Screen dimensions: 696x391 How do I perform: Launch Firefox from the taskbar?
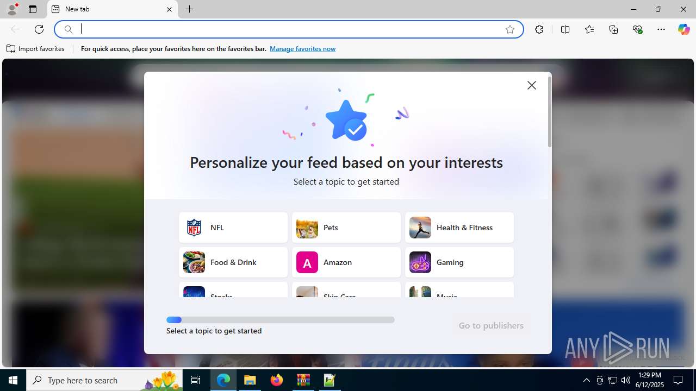(x=277, y=380)
